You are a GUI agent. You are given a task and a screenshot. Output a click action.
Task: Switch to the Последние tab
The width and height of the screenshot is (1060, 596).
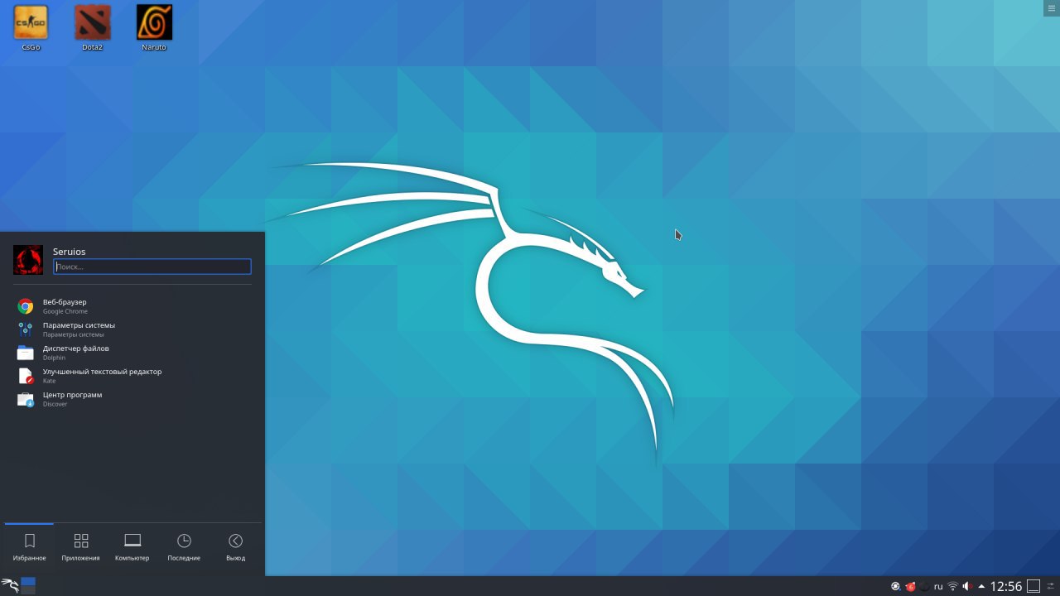(x=184, y=546)
